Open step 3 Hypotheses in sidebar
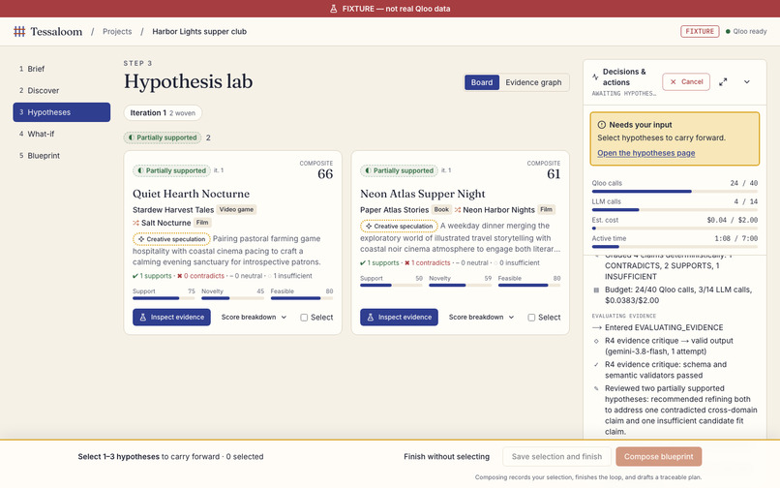780x488 pixels. pyautogui.click(x=62, y=112)
